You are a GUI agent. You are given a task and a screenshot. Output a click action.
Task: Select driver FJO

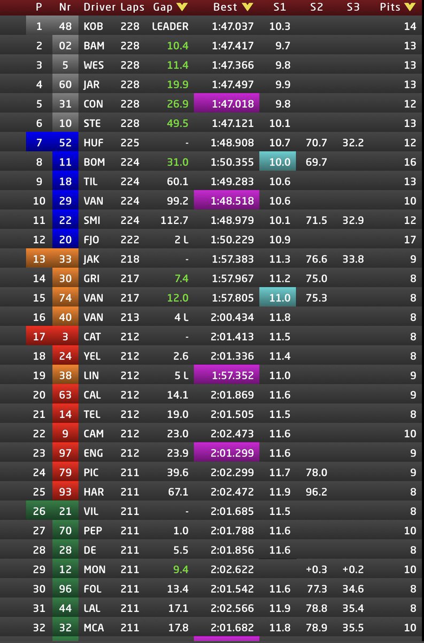[x=92, y=239]
